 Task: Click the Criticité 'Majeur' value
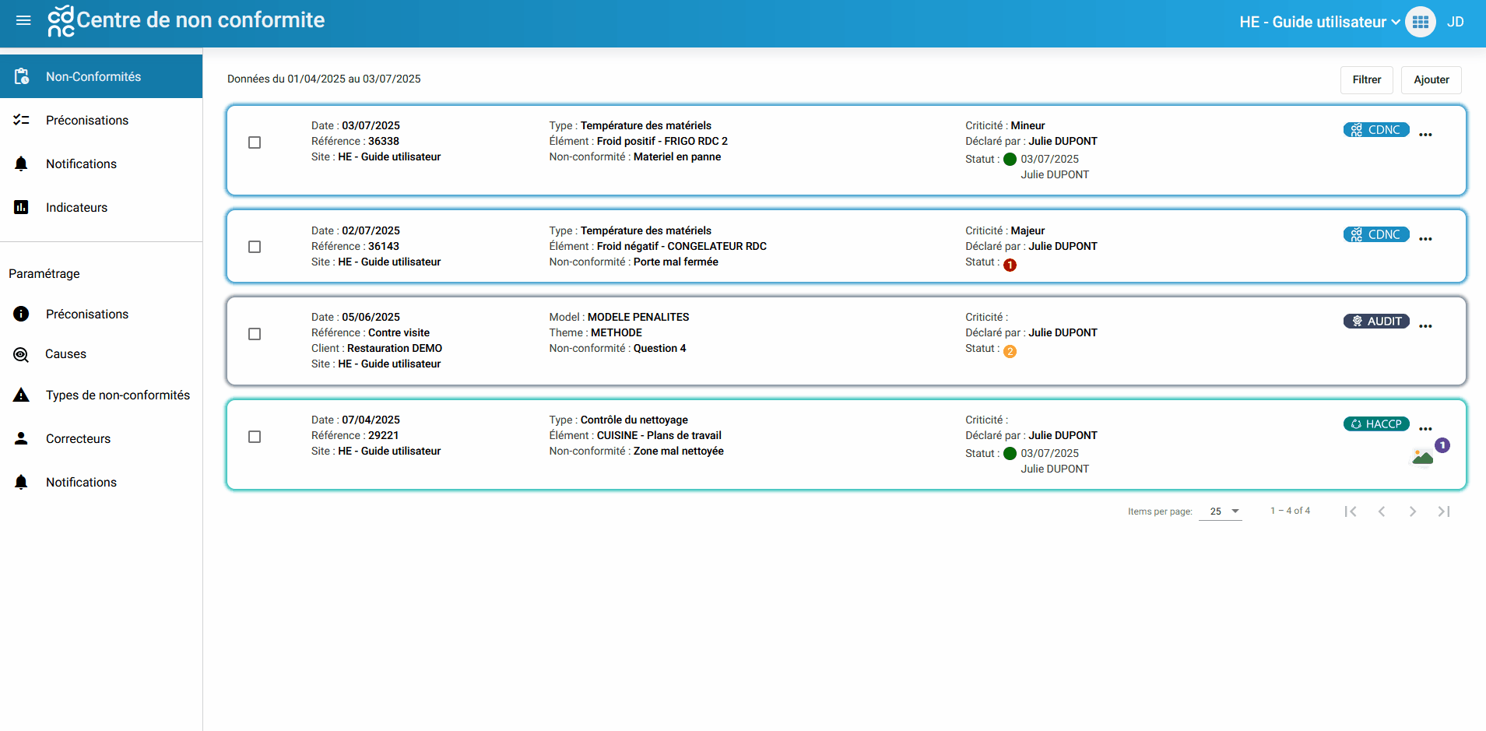point(1028,230)
